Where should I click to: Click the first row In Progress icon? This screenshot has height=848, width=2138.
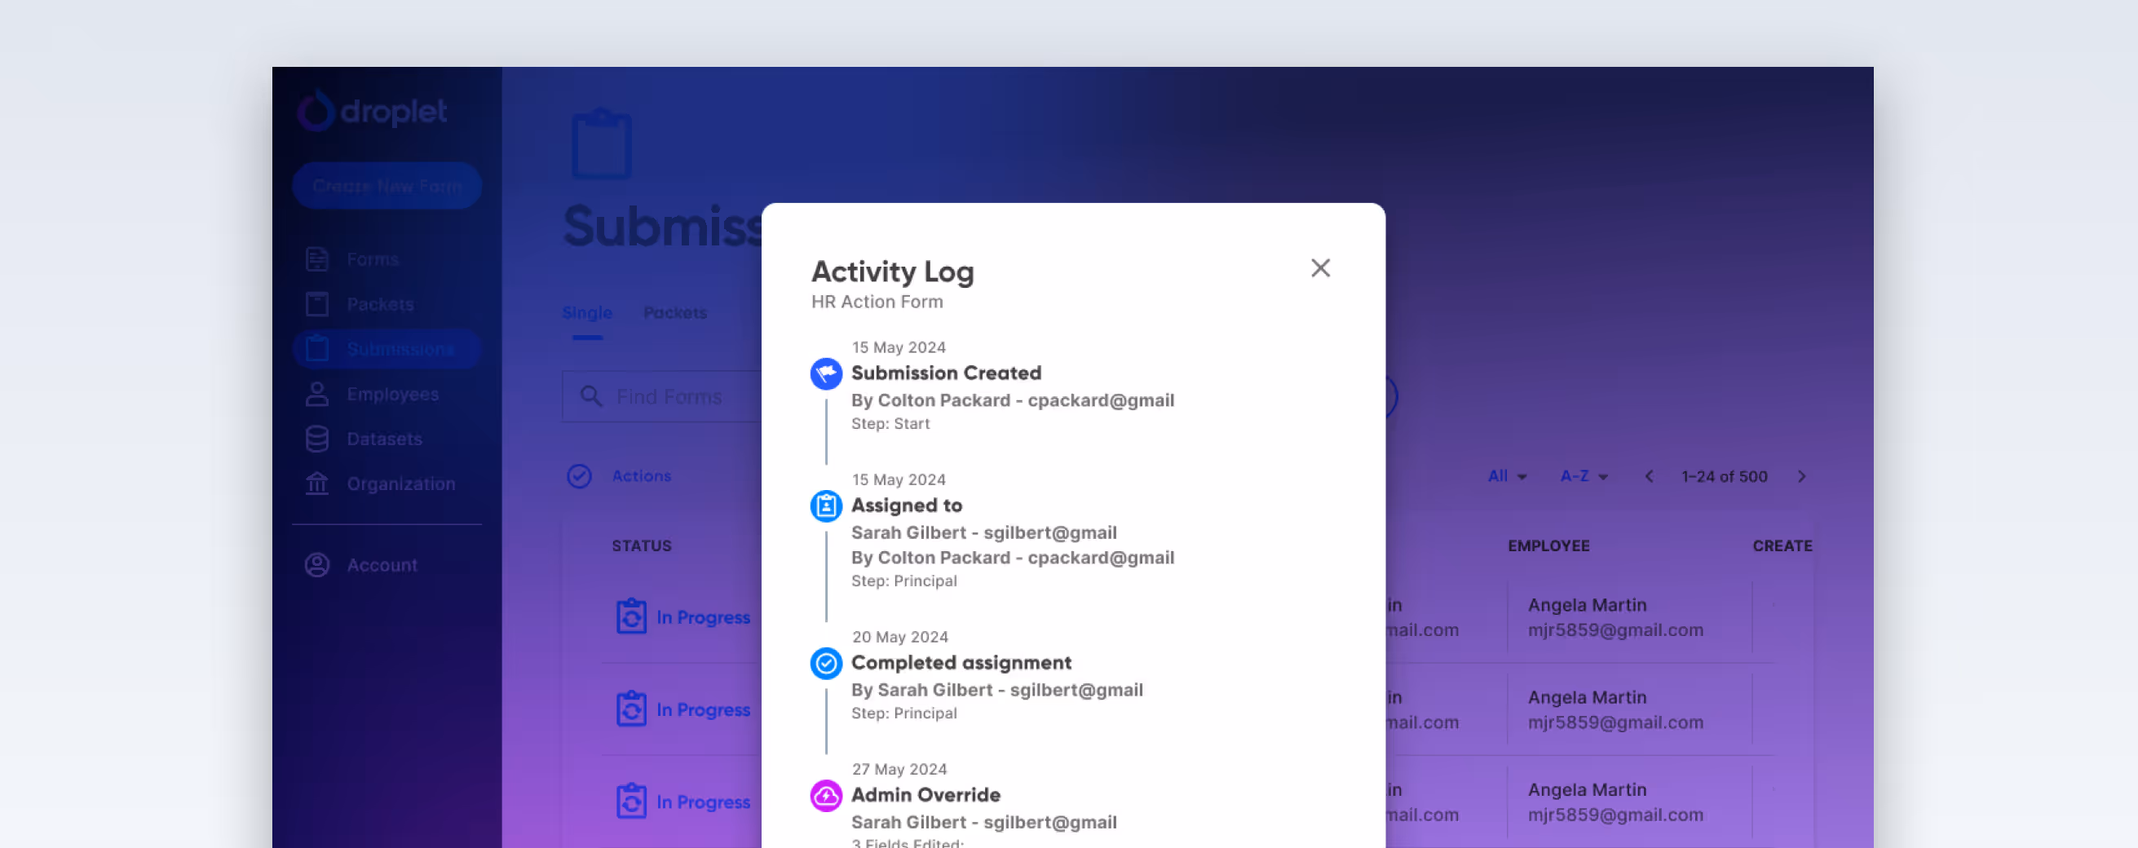[x=632, y=616]
